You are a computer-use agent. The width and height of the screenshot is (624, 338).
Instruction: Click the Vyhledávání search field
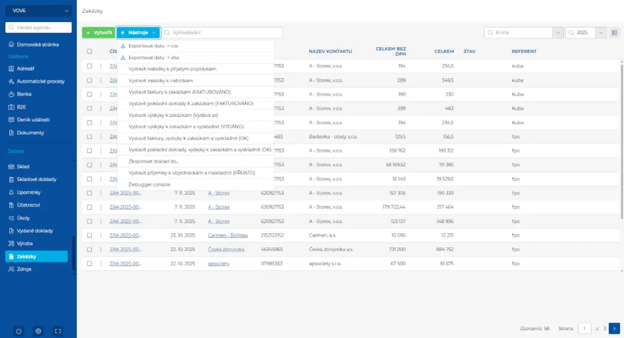[225, 32]
